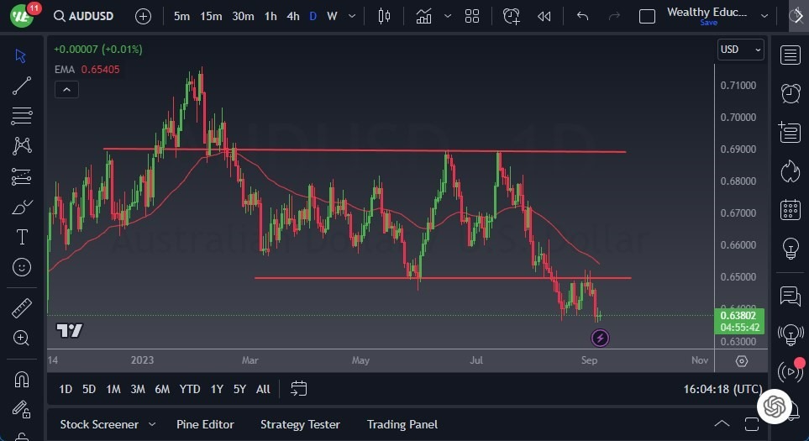Screen dimensions: 809x441
Task: Open the Wealthy Educ layout name menu
Action: [x=707, y=15]
